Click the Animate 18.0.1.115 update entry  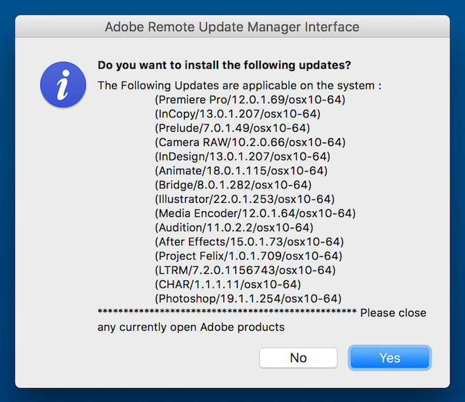coord(241,171)
